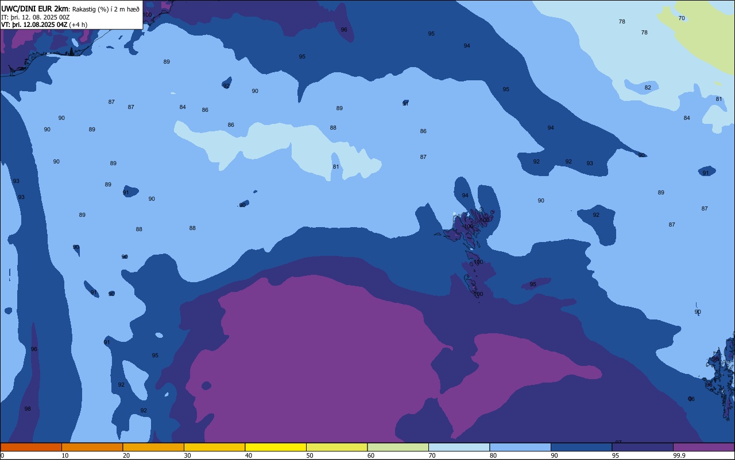Click the legend tick label "99.9"

point(679,455)
